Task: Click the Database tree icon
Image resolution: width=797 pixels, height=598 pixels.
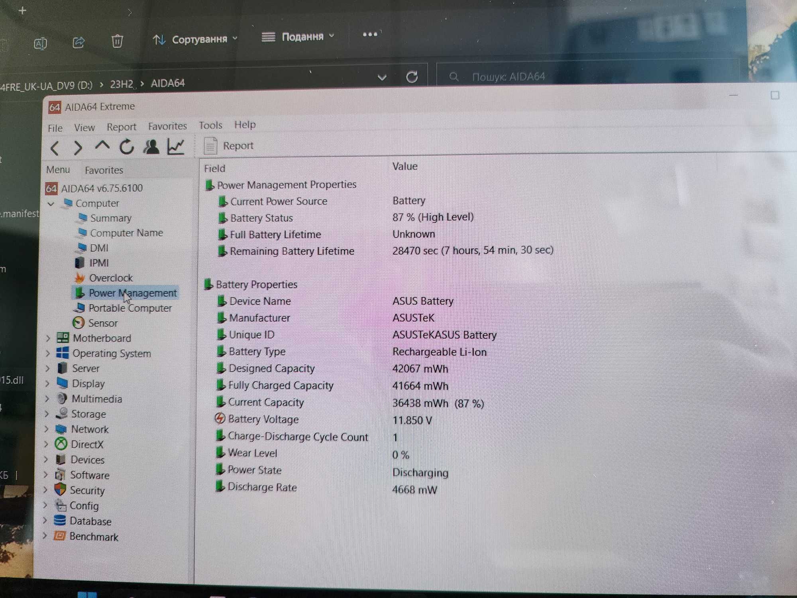Action: click(x=60, y=521)
